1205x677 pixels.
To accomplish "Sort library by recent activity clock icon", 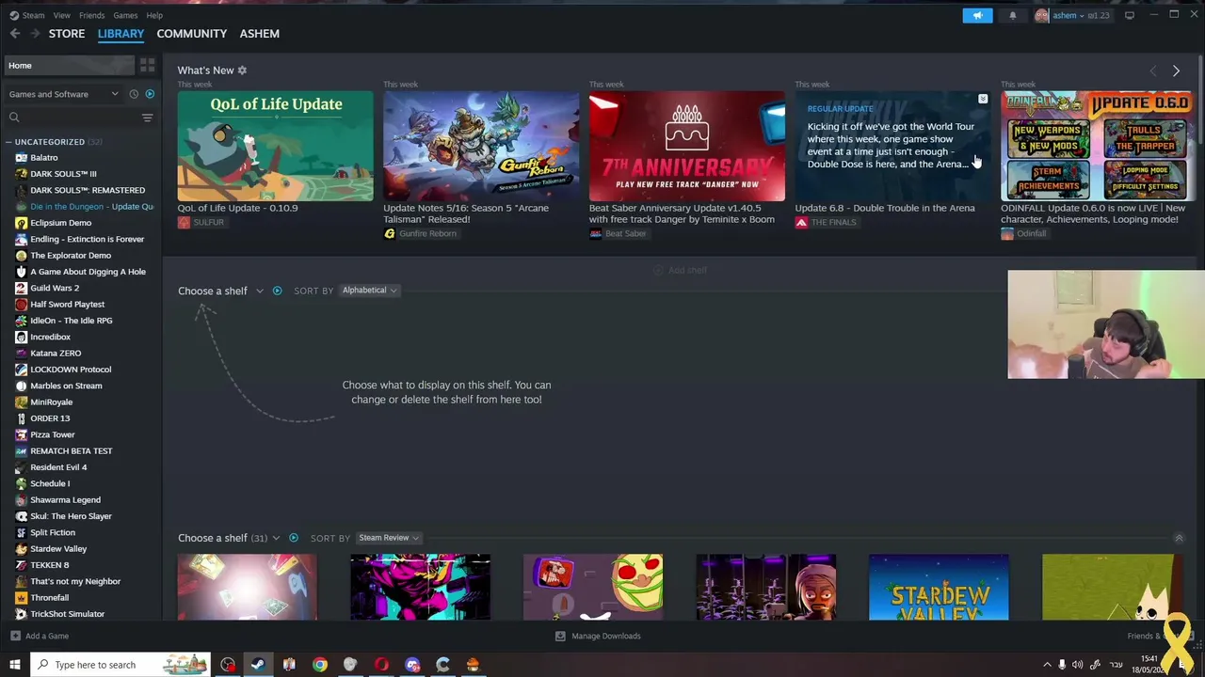I will (134, 94).
